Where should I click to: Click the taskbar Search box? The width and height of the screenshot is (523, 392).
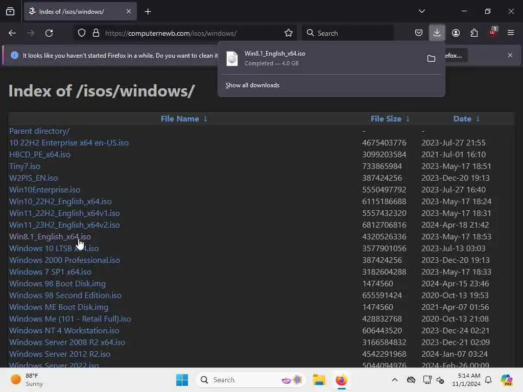(251, 380)
